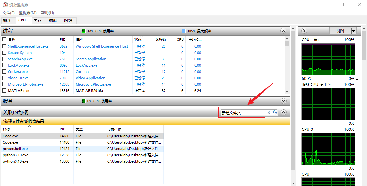367x186 pixels.
Task: Collapse the 关联的句柄 section chevron
Action: point(283,112)
